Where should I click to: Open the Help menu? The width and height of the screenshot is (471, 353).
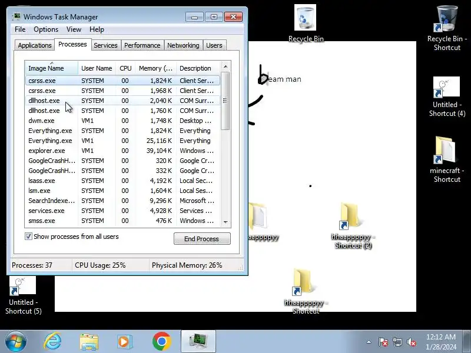click(97, 29)
